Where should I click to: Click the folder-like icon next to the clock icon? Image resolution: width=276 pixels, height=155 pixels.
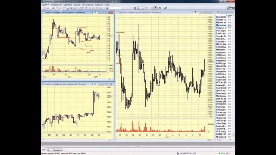pyautogui.click(x=160, y=8)
